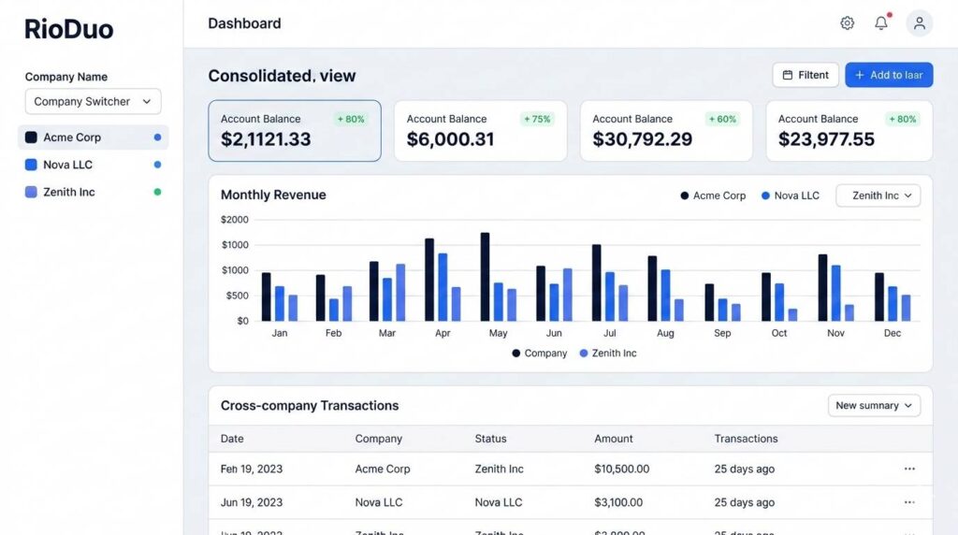Click the blue Add button

pyautogui.click(x=888, y=75)
